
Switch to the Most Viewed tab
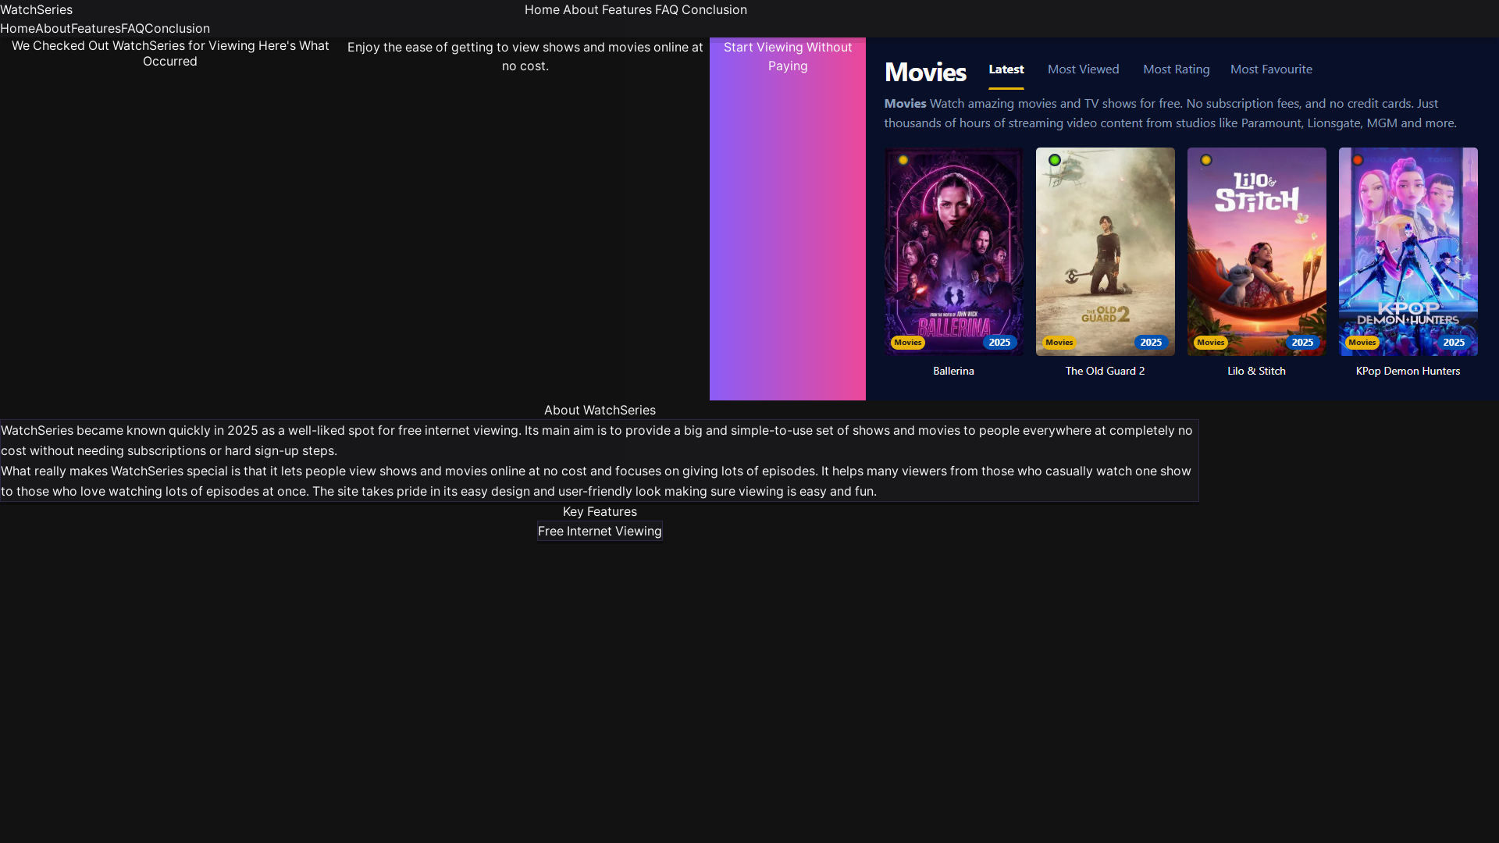pyautogui.click(x=1083, y=69)
